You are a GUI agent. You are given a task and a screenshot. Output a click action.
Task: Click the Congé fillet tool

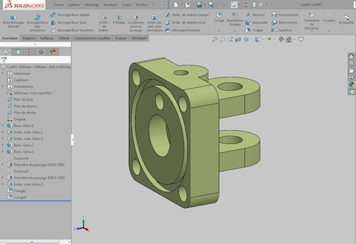coord(219,17)
